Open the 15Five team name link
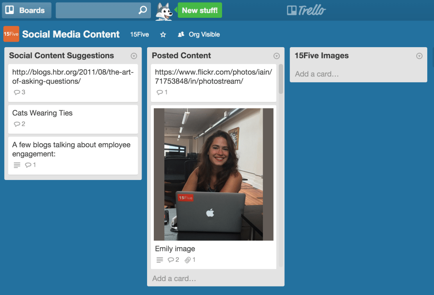 pos(139,34)
